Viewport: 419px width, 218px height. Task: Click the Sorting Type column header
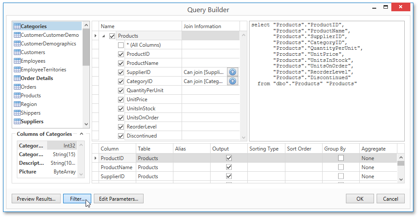pyautogui.click(x=266, y=149)
